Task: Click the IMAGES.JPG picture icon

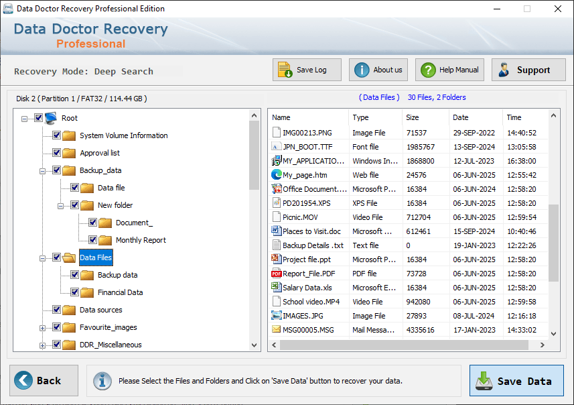Action: (x=277, y=316)
